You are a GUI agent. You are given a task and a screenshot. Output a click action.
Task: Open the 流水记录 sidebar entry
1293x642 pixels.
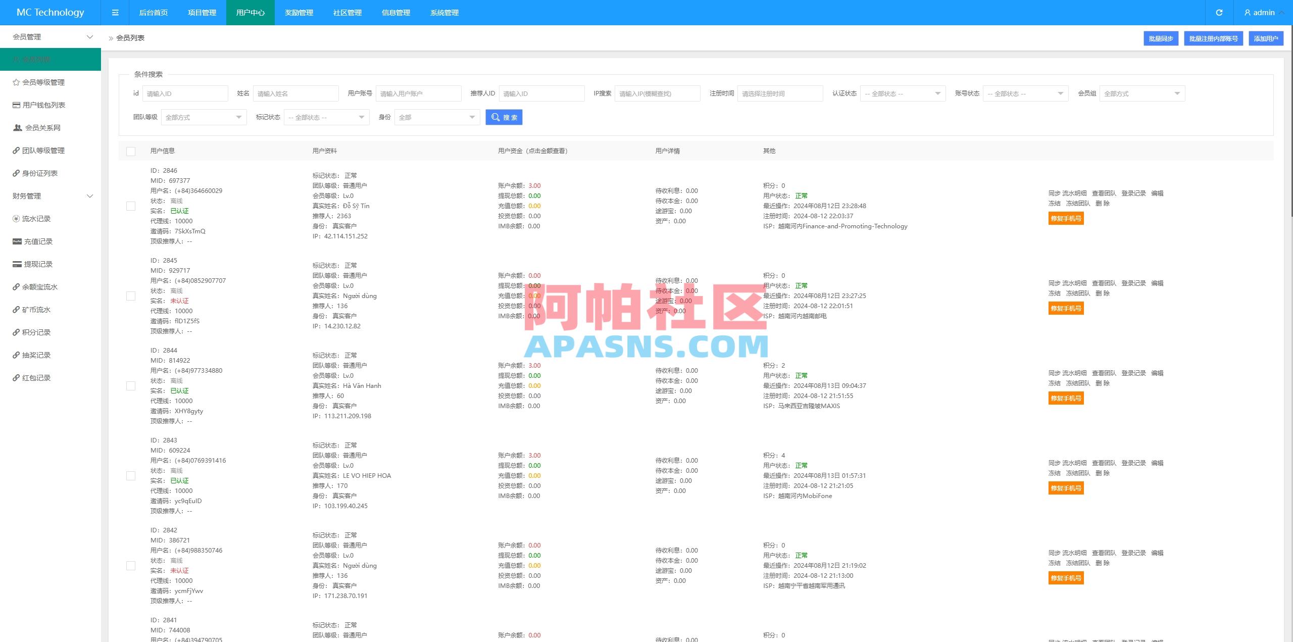[x=35, y=219]
